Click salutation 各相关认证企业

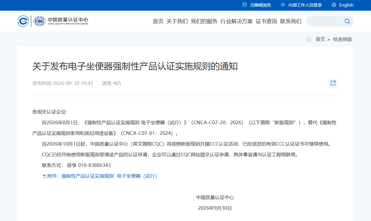(x=50, y=112)
